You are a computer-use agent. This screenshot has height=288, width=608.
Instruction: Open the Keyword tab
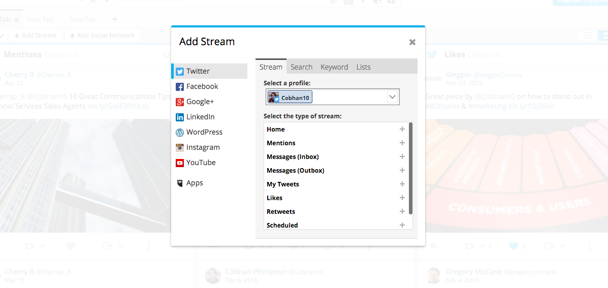point(334,67)
